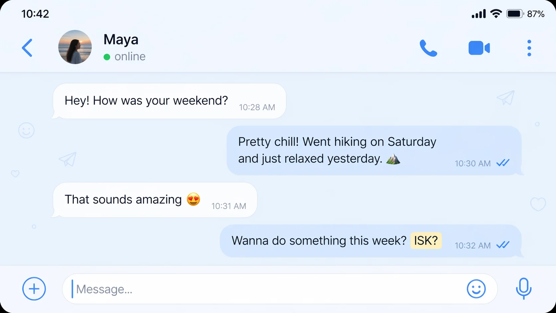The height and width of the screenshot is (313, 556).
Task: Select the "Hey! How was your weekend?" message
Action: 146,100
